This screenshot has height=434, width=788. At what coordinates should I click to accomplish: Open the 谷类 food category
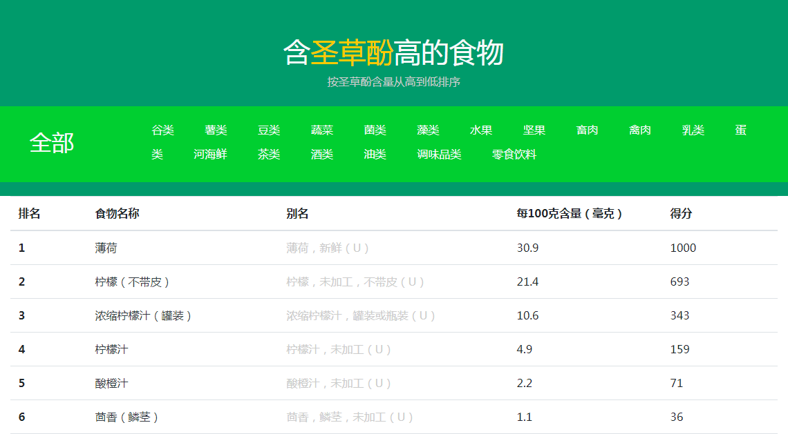[x=160, y=130]
